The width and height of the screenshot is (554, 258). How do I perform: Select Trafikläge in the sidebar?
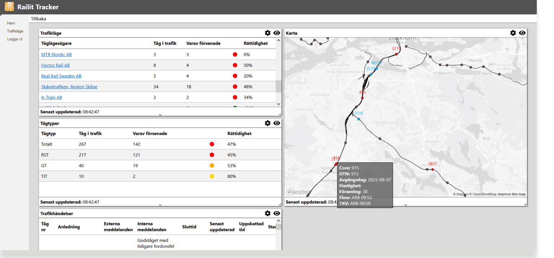15,31
